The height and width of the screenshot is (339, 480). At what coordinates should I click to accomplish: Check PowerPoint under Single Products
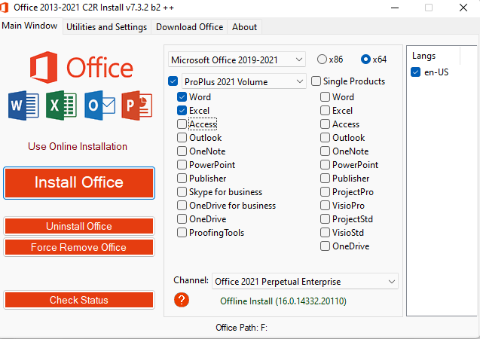point(325,165)
